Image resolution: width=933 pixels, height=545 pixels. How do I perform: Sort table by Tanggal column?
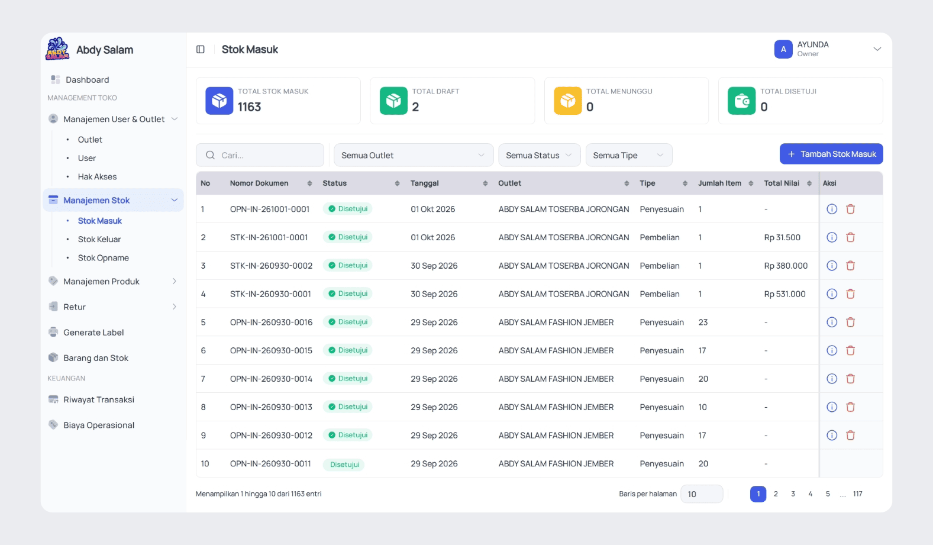click(485, 183)
